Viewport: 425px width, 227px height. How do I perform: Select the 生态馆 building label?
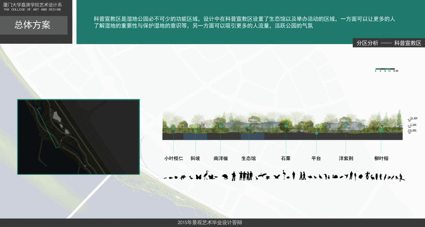(x=249, y=159)
